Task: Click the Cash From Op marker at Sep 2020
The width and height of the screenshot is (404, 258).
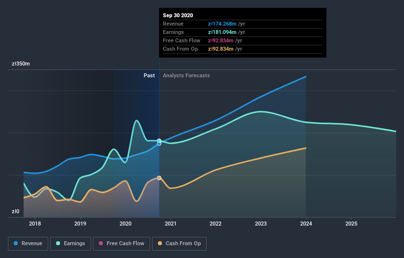Action: (159, 178)
